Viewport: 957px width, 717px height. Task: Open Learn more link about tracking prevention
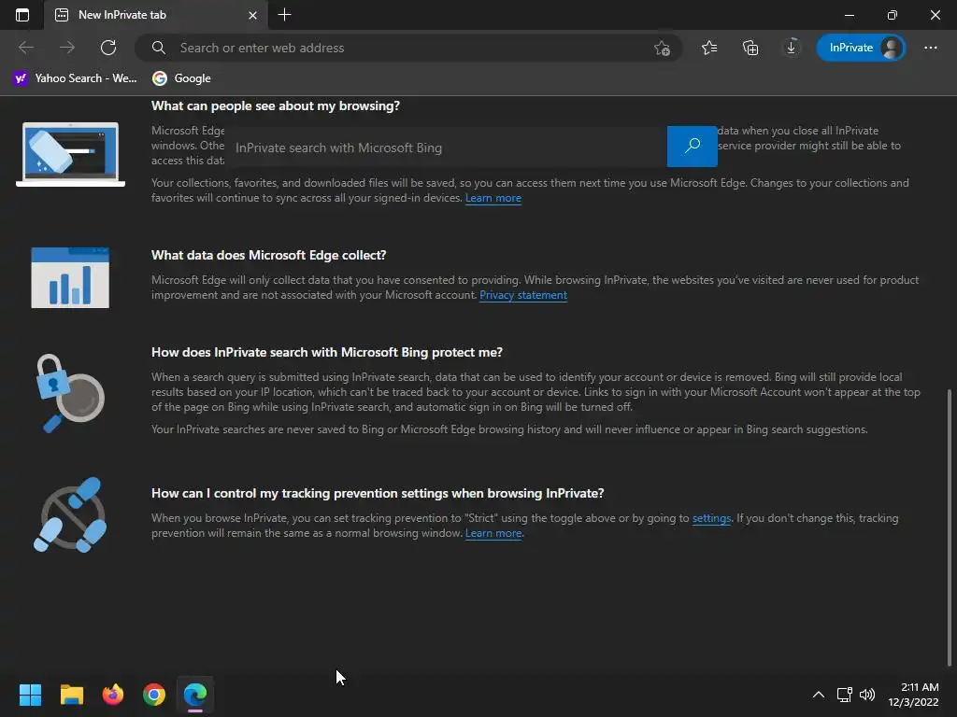pos(493,533)
